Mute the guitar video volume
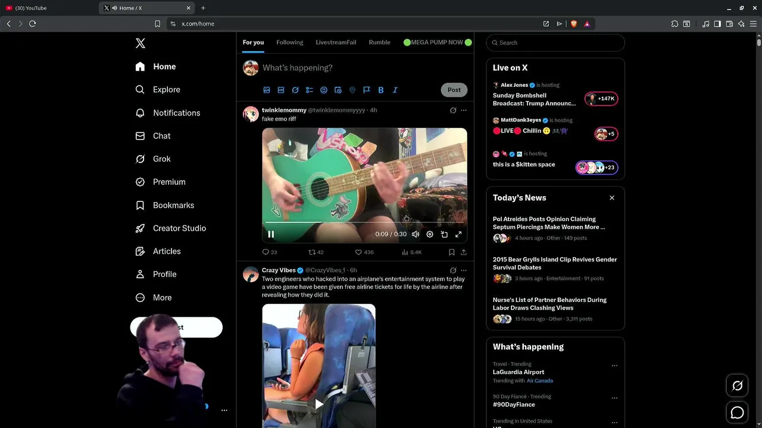Image resolution: width=762 pixels, height=428 pixels. [x=416, y=234]
